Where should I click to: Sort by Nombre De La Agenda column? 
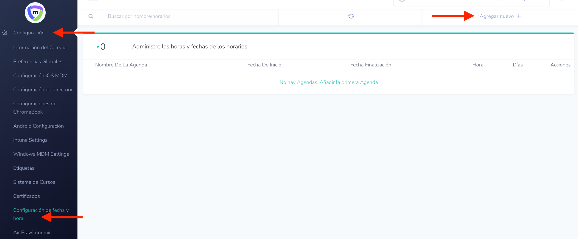click(121, 65)
